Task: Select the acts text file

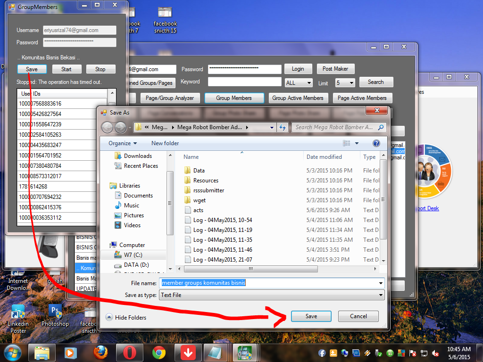Action: coord(194,210)
